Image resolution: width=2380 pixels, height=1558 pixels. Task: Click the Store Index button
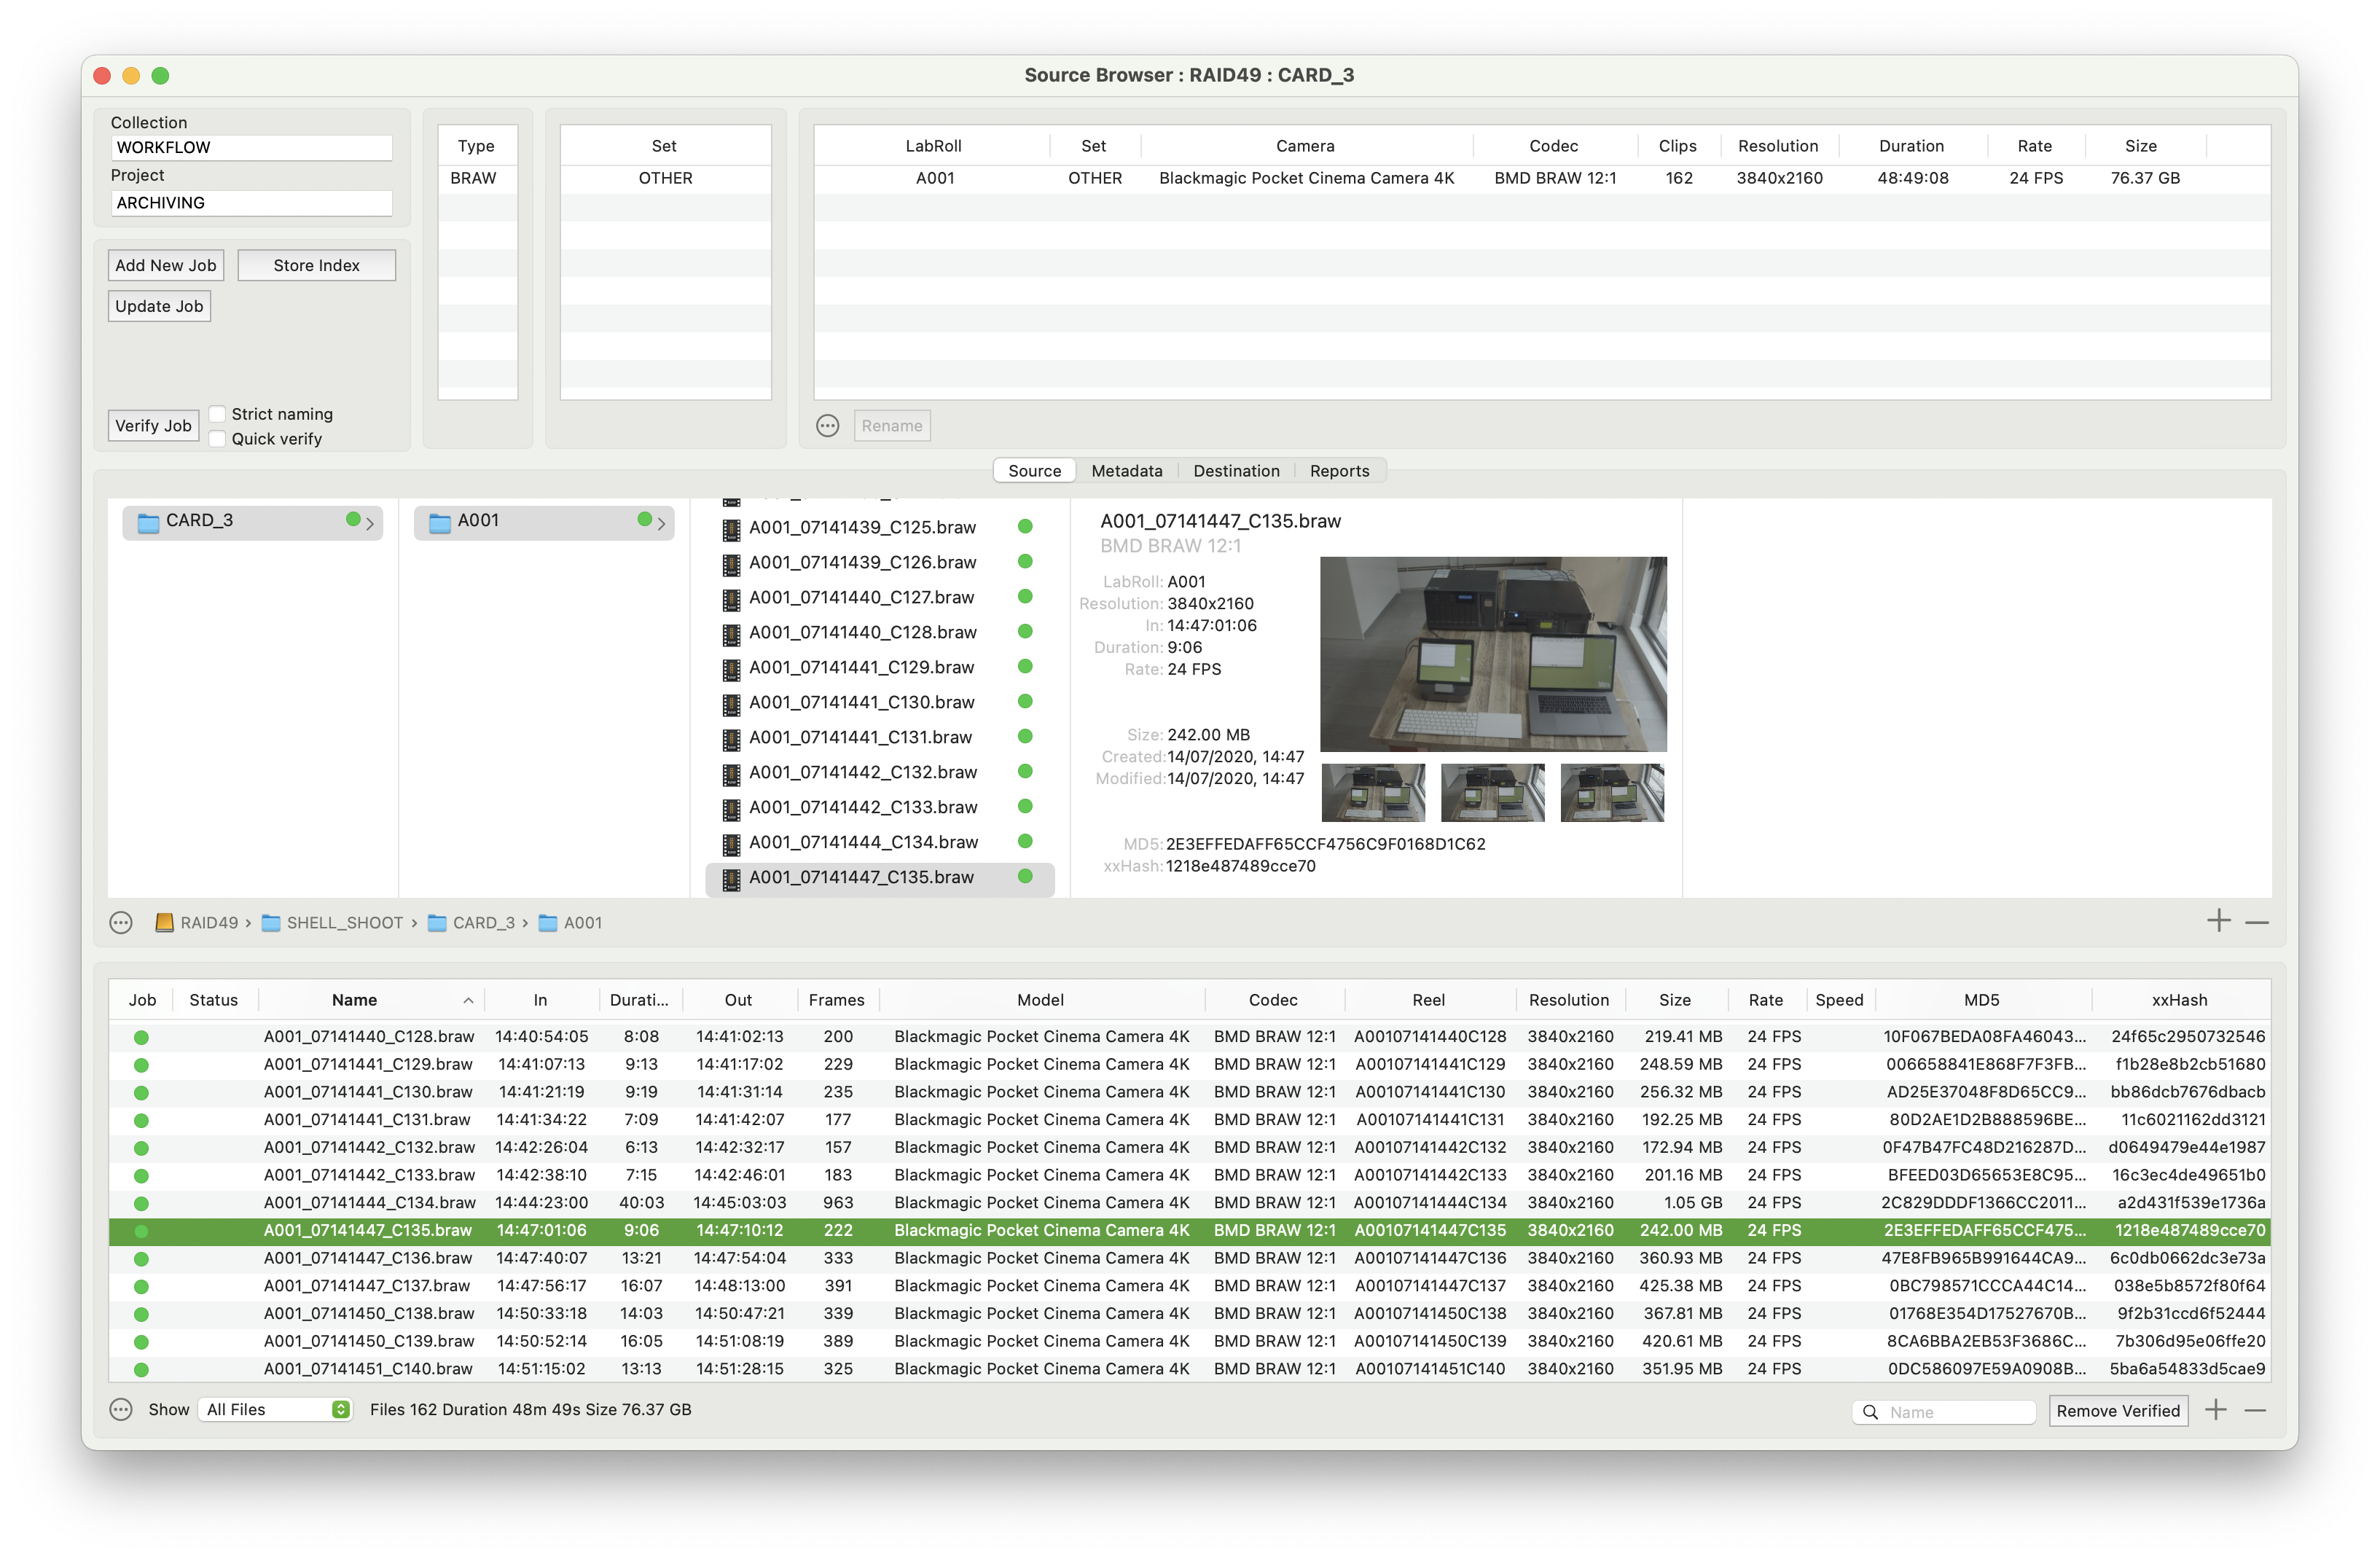(x=316, y=265)
